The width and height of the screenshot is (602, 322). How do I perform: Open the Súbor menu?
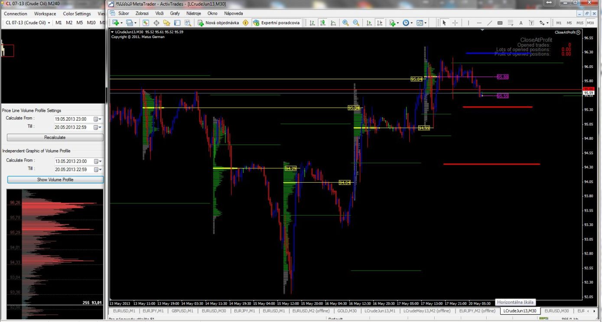[x=124, y=13]
